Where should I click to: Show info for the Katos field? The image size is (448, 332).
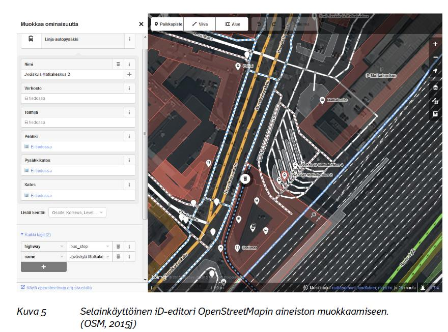129,185
